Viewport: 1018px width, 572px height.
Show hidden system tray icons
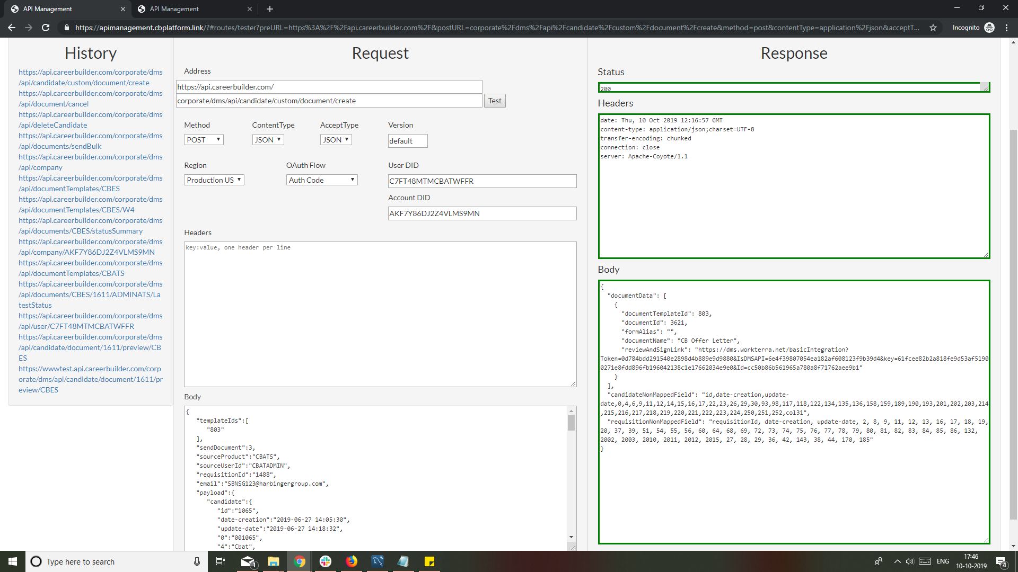(x=897, y=561)
